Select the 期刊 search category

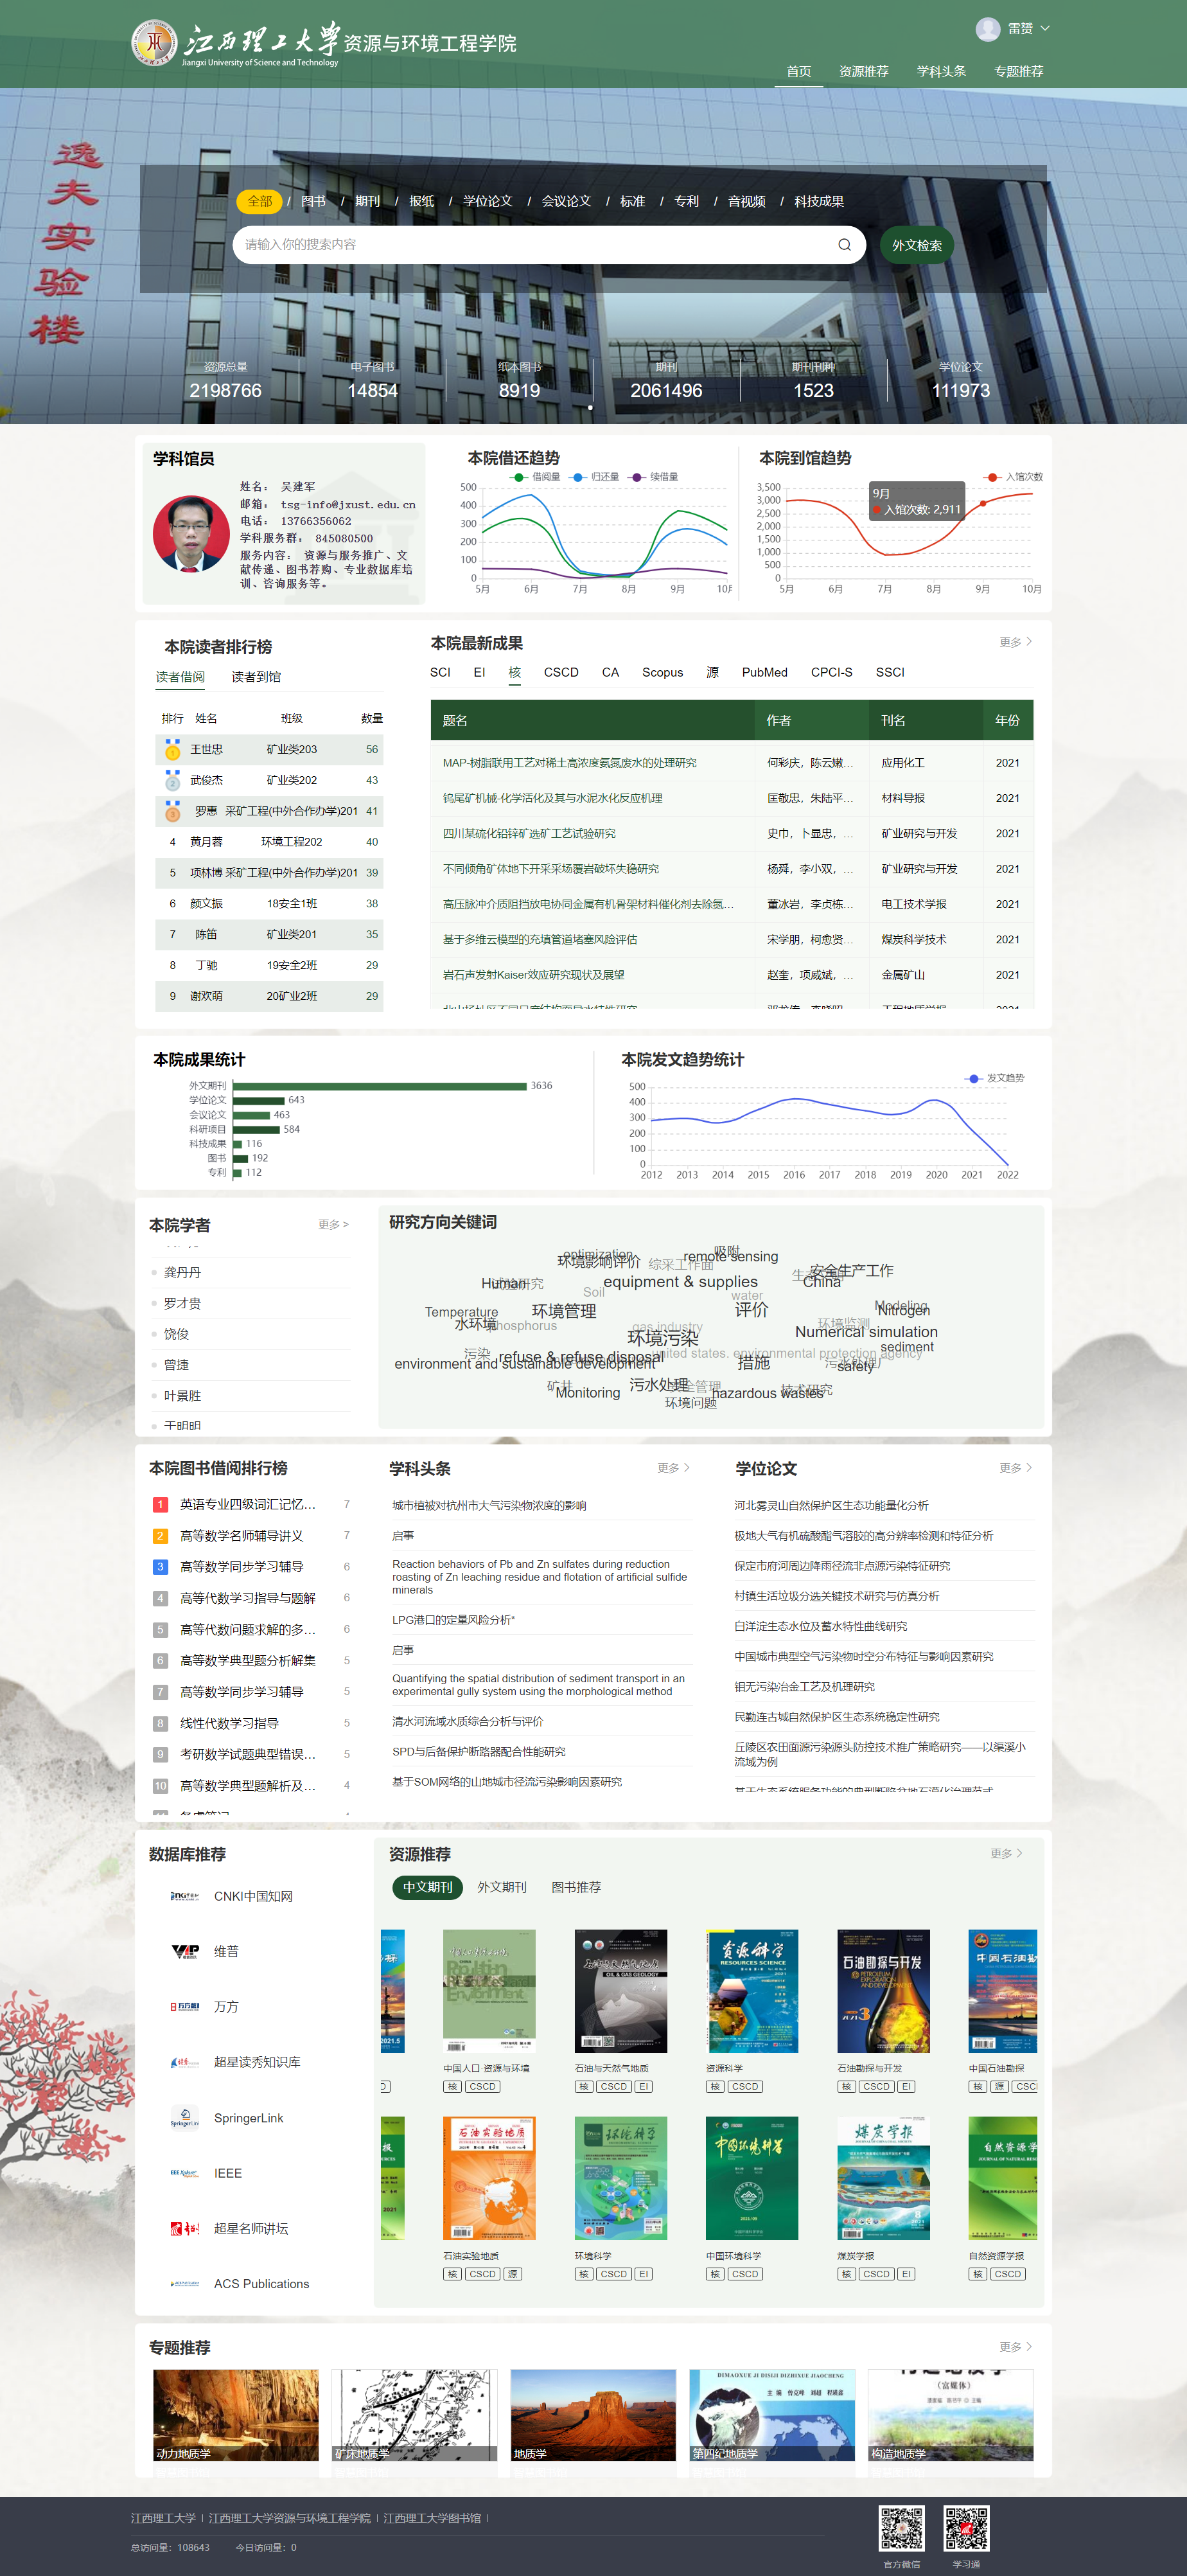click(367, 201)
